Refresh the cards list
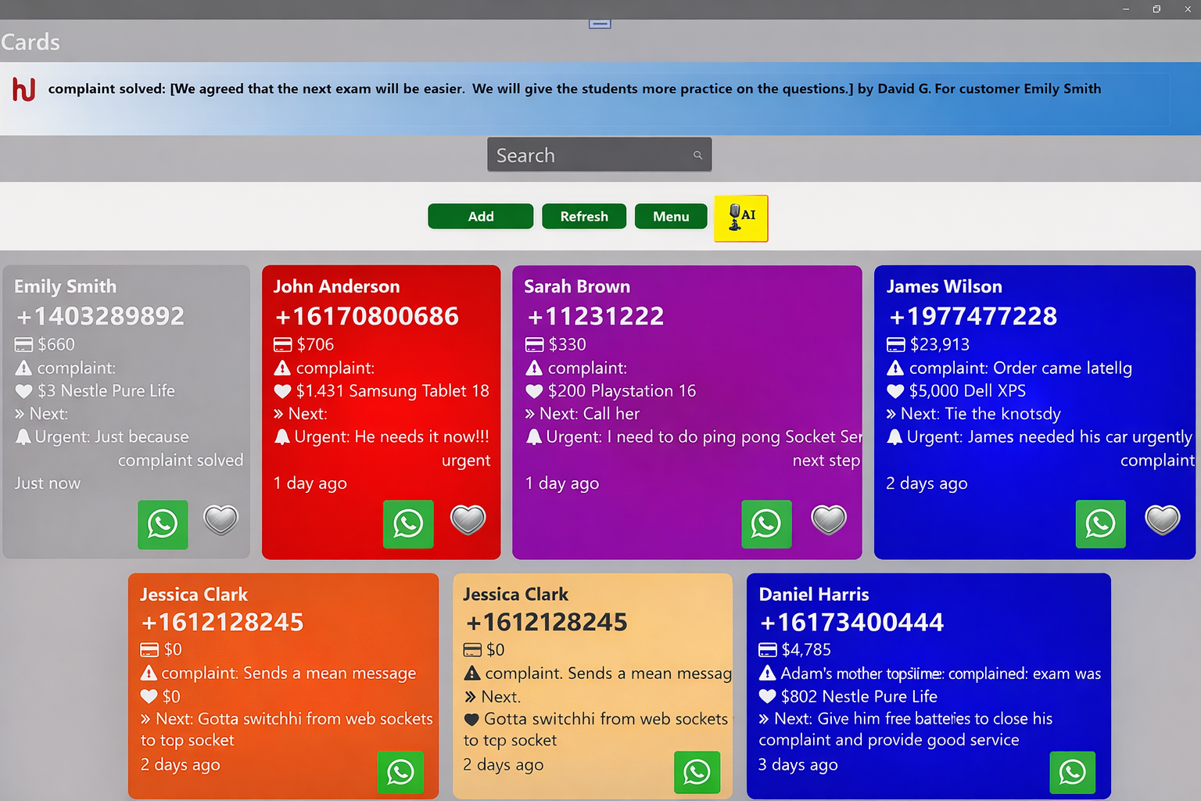The height and width of the screenshot is (801, 1201). point(584,217)
